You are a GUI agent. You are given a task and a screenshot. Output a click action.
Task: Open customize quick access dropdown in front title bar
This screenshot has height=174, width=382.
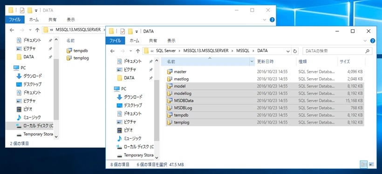click(136, 31)
